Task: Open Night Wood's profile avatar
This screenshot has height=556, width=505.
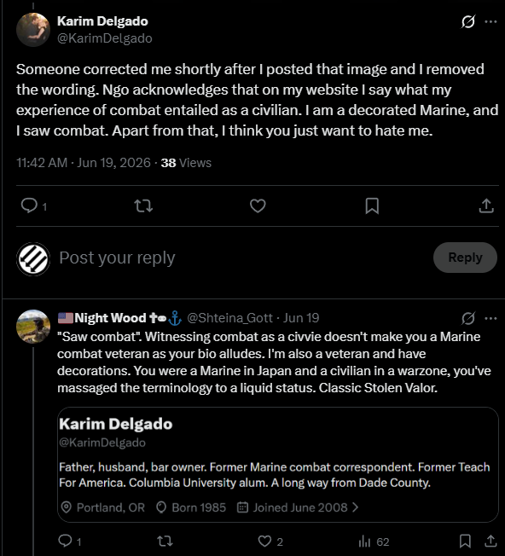Action: point(33,327)
